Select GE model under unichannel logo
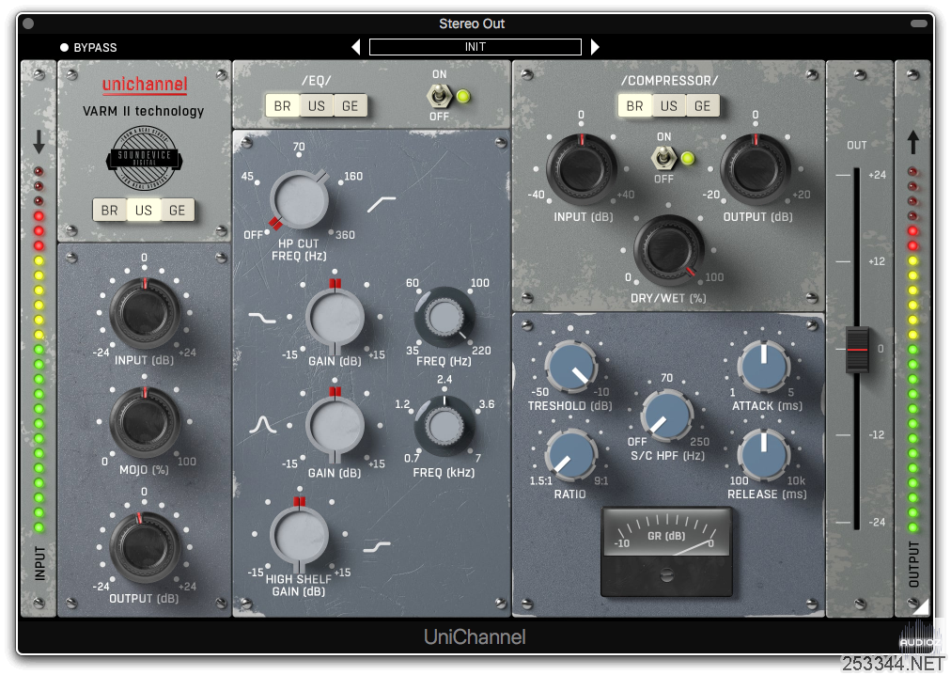The width and height of the screenshot is (951, 675). [x=177, y=210]
